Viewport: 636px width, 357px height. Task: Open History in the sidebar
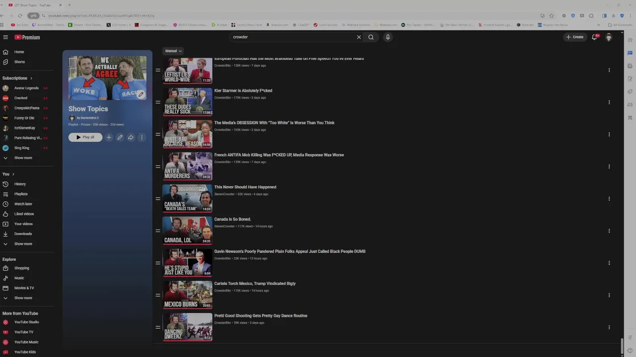[20, 184]
